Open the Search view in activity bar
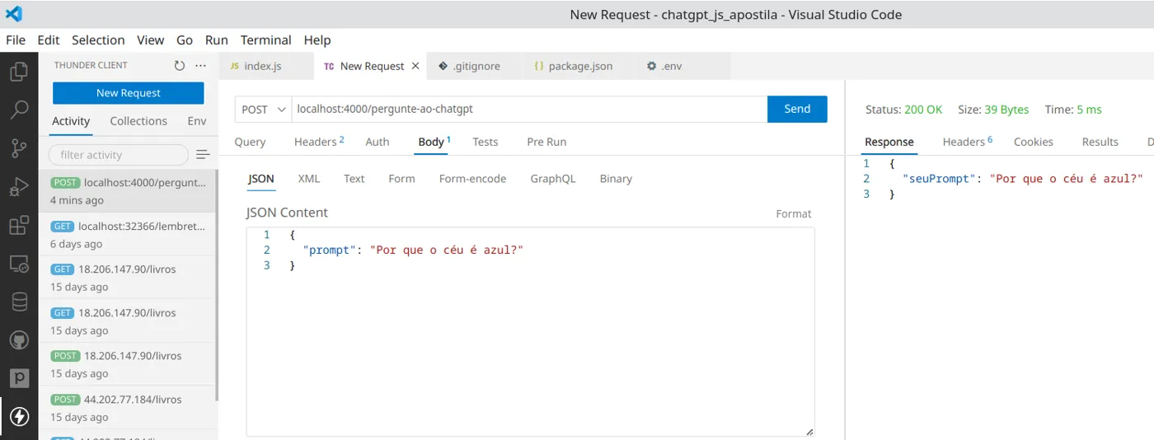This screenshot has height=440, width=1154. 19,110
